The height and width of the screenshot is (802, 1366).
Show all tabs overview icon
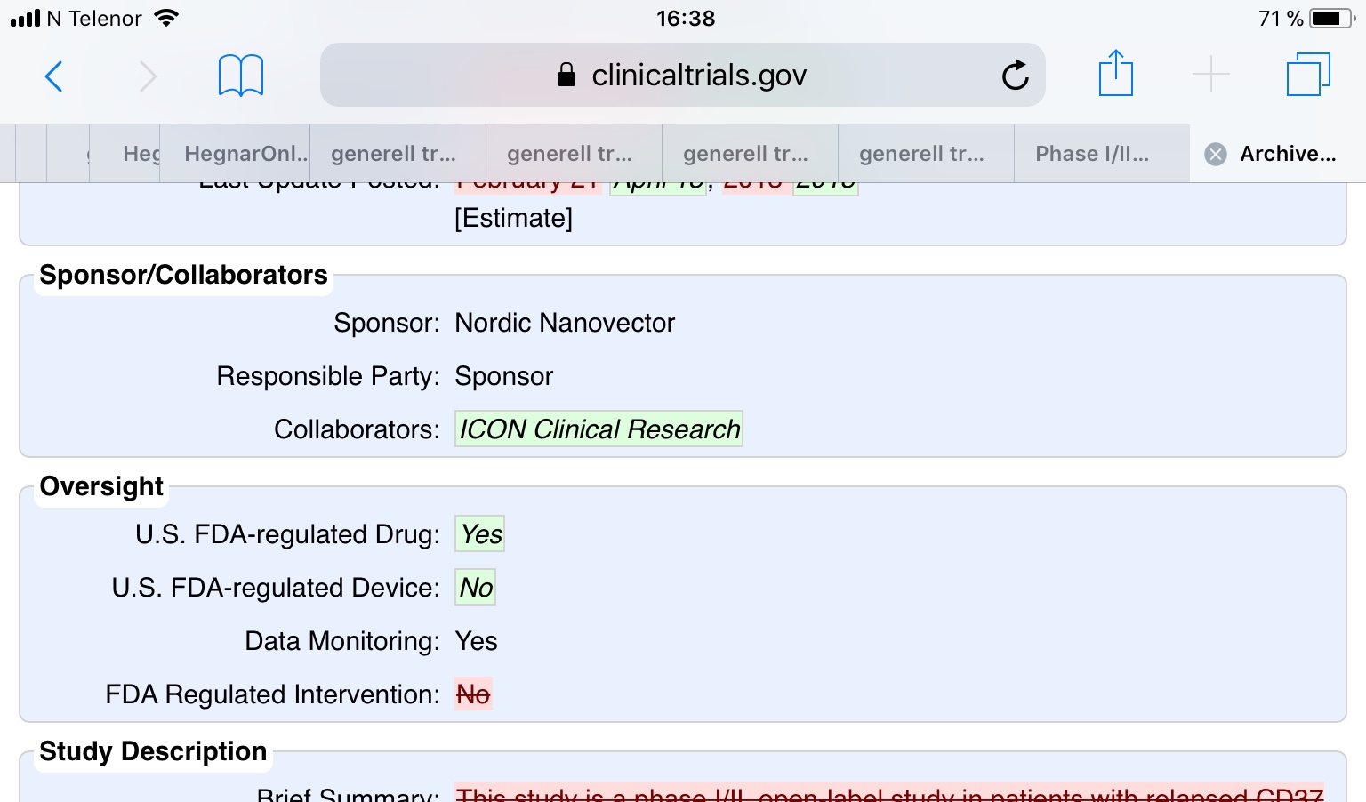click(x=1308, y=74)
